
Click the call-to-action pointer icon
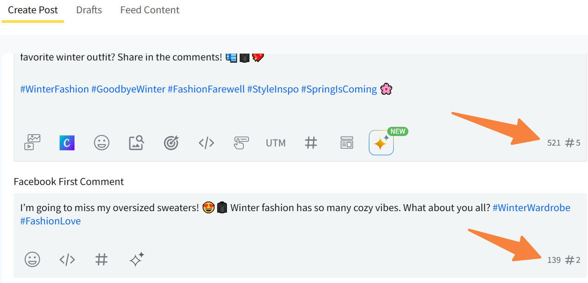241,143
